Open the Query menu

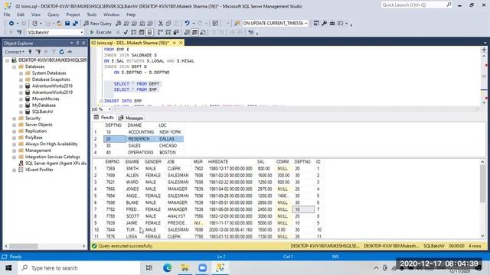tap(53, 15)
